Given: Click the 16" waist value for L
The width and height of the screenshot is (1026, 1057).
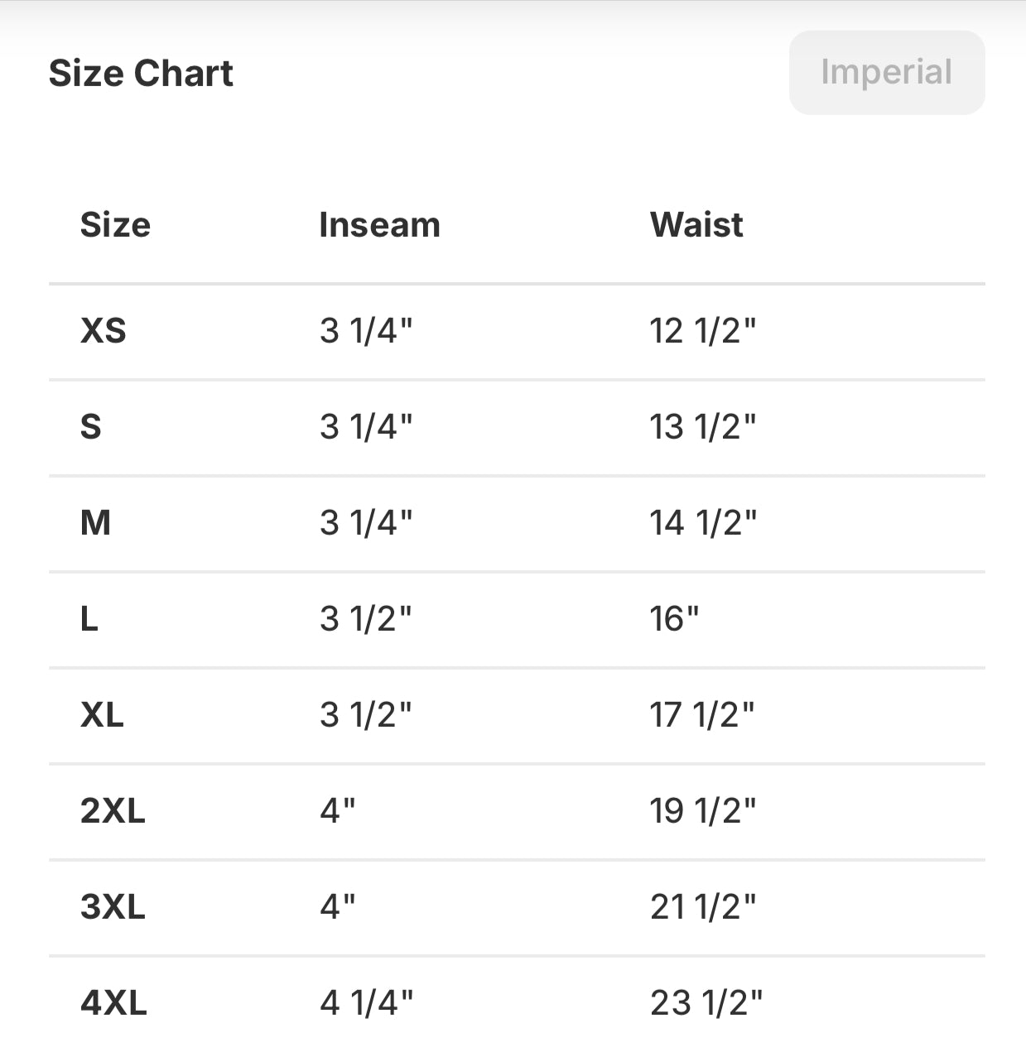Looking at the screenshot, I should tap(674, 619).
